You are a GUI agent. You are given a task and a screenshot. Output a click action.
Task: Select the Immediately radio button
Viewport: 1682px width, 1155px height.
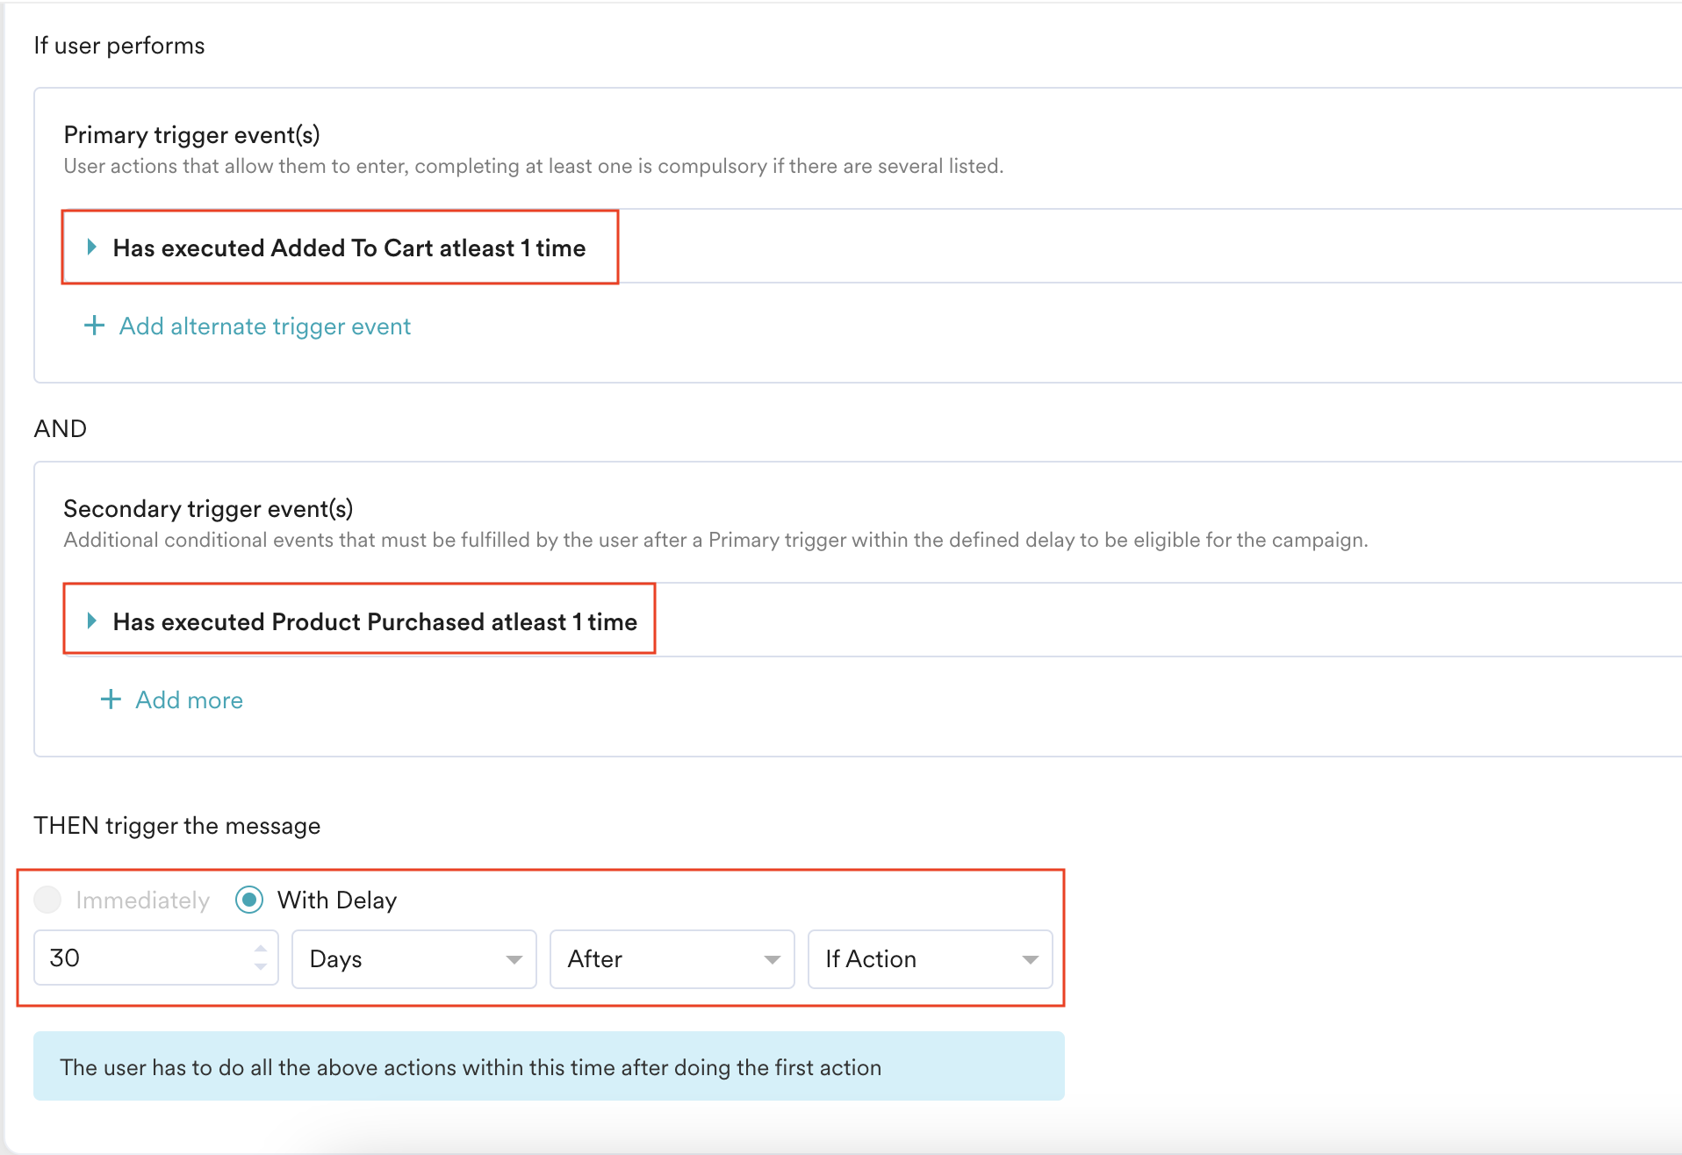[47, 900]
